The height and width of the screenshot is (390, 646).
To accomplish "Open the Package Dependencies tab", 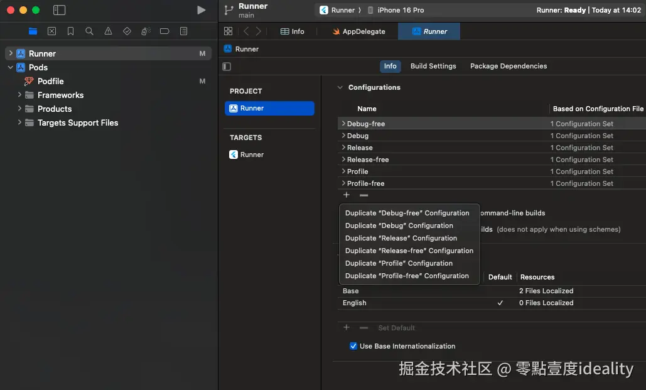I will click(x=509, y=66).
